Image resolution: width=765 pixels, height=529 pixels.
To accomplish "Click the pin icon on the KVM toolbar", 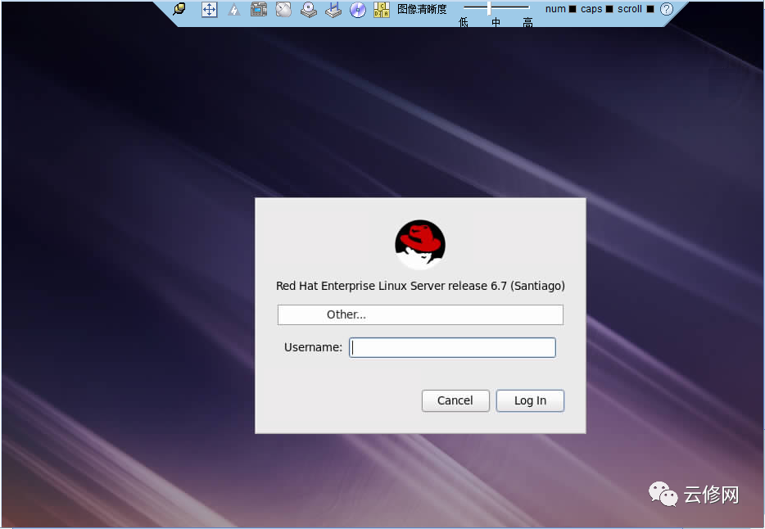I will 179,9.
